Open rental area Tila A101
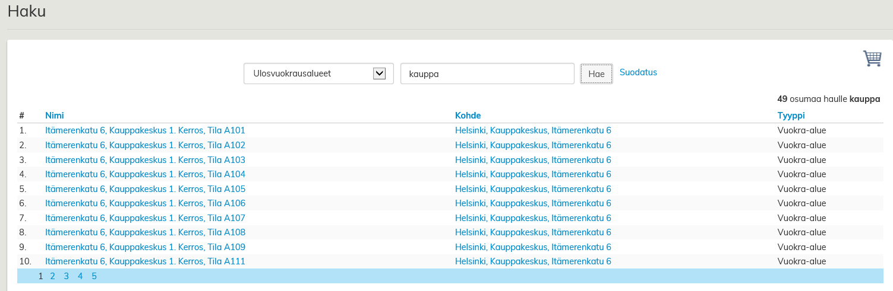 coord(145,130)
